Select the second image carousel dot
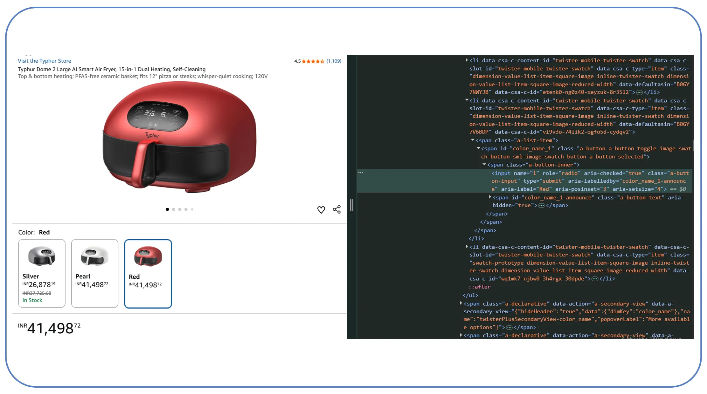707x394 pixels. pos(174,209)
